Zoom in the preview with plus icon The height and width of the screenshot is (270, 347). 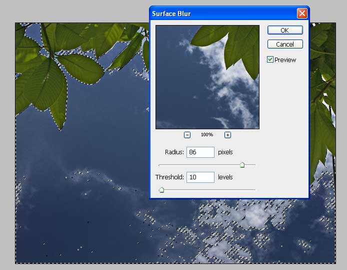coord(227,135)
